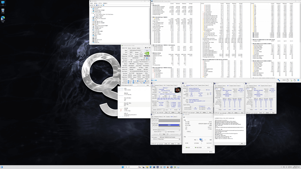This screenshot has height=169, width=301.
Task: Open the GPU selection dropdown at GPU-Z bottom
Action: [130, 85]
